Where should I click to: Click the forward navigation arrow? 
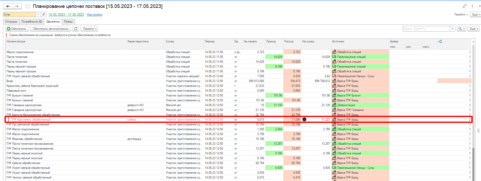click(x=17, y=6)
